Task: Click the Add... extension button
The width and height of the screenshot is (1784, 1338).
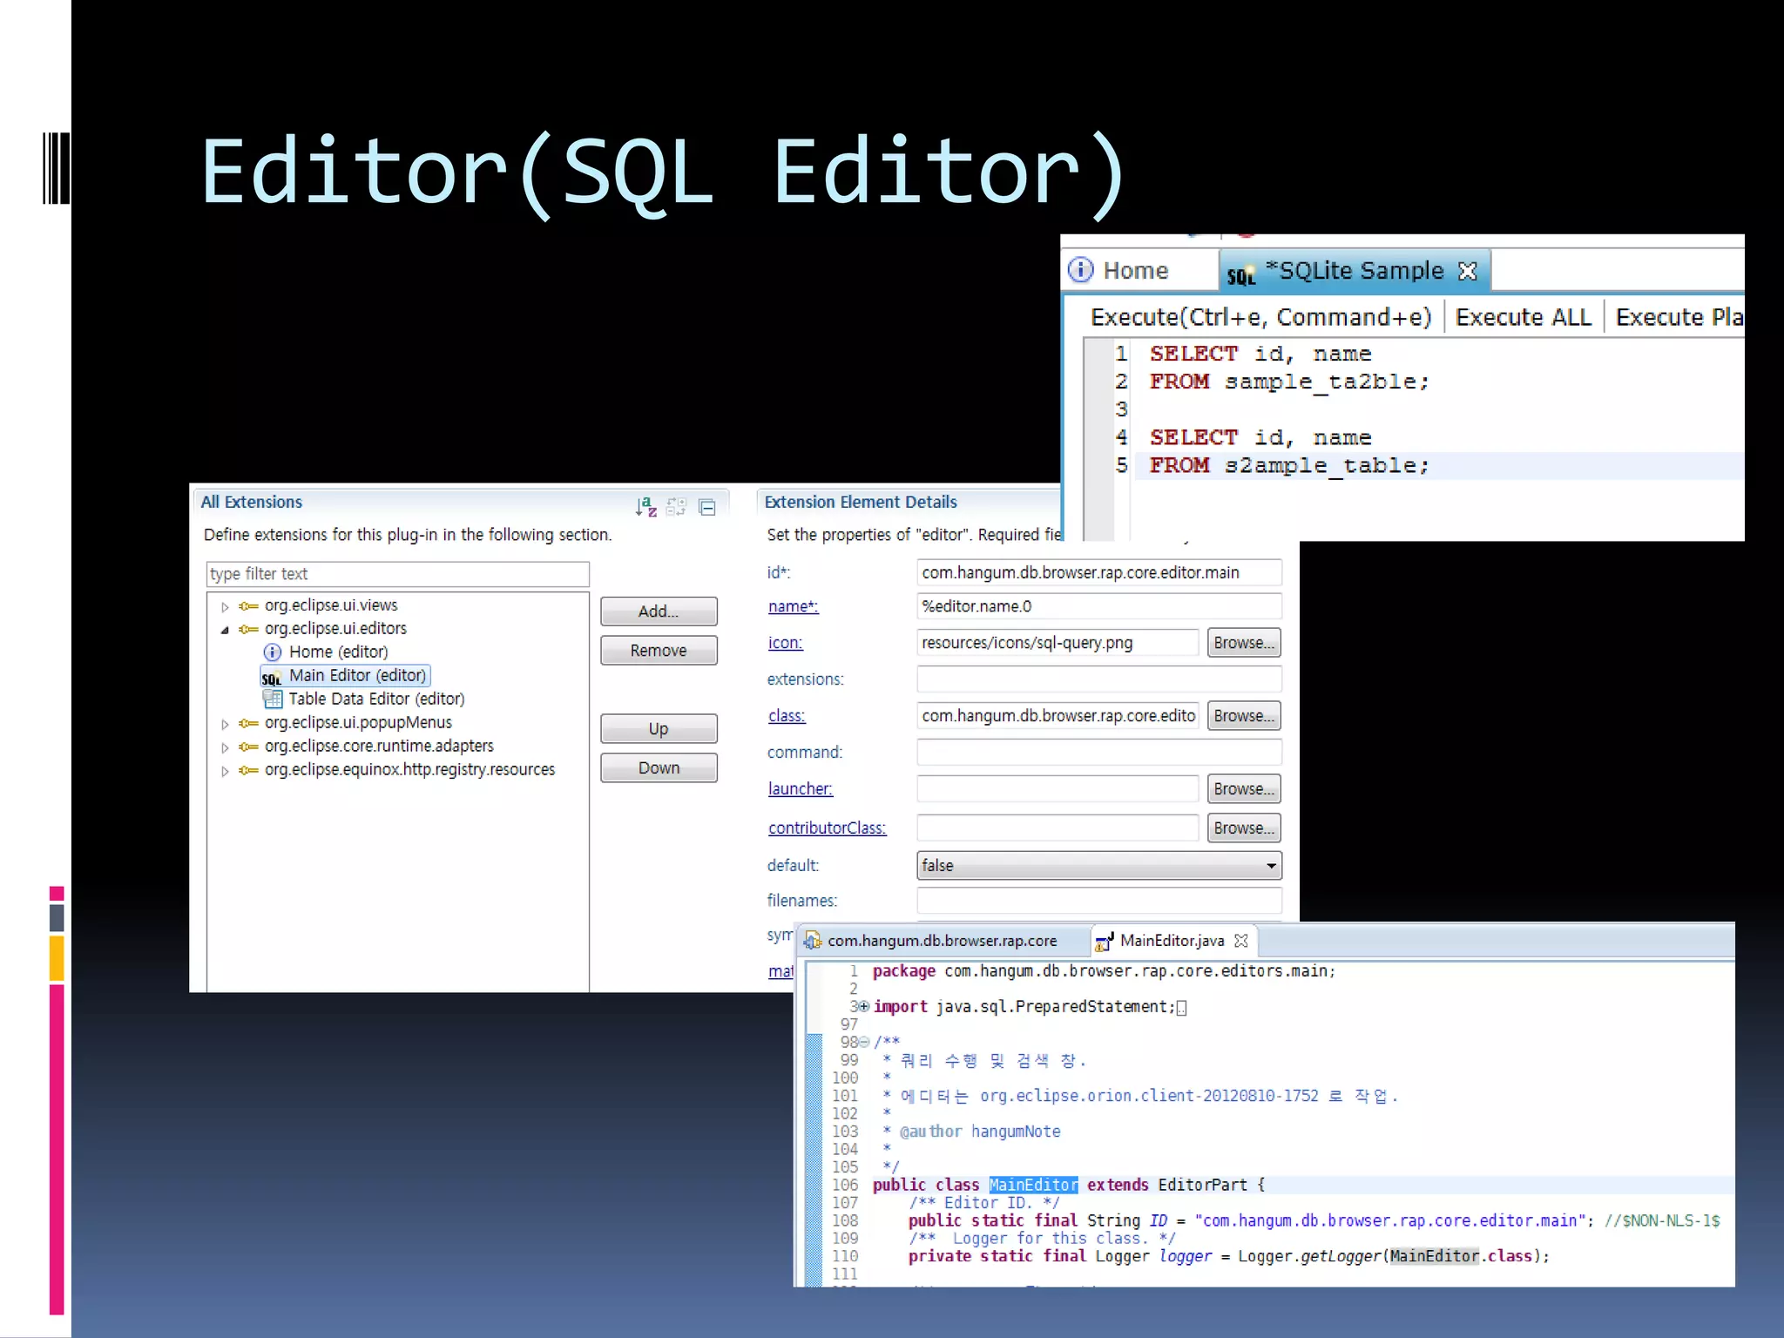Action: click(x=658, y=612)
